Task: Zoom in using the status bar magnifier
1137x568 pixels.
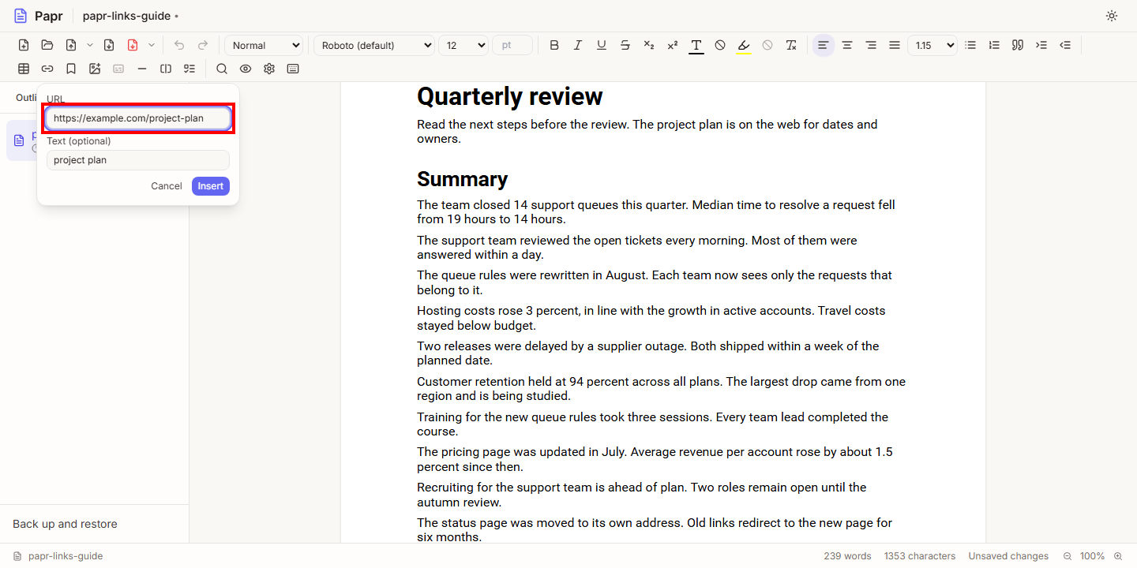Action: [1118, 556]
